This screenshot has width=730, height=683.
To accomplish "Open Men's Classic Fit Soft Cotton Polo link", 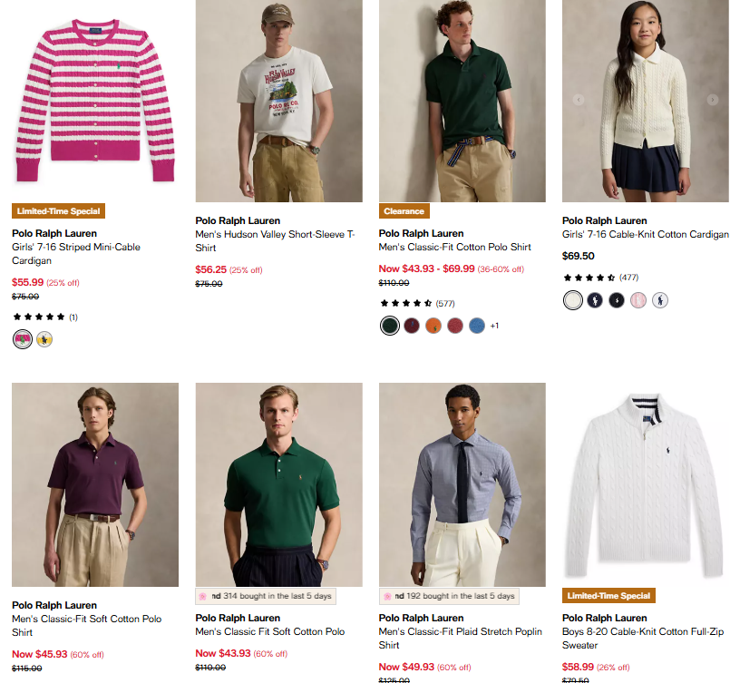I will [270, 631].
